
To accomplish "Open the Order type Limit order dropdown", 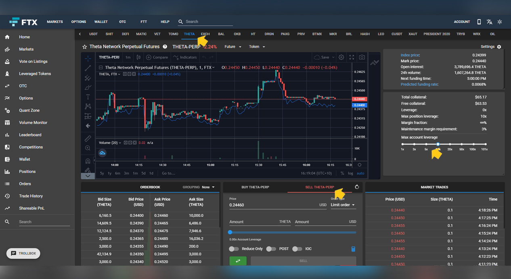I will (343, 205).
